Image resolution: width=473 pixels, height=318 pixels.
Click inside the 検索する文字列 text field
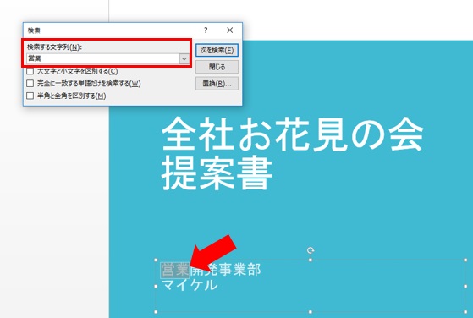[103, 58]
